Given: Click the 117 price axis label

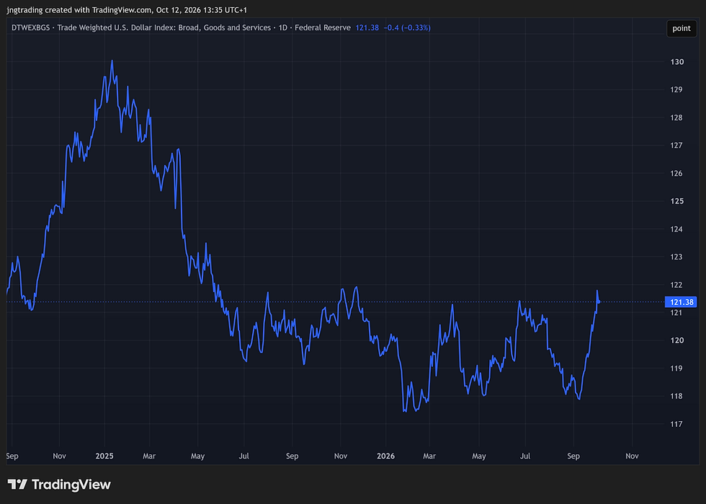Looking at the screenshot, I should 676,424.
